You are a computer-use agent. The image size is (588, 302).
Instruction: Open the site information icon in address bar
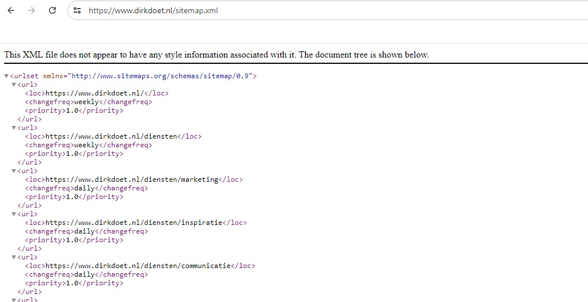(x=77, y=10)
